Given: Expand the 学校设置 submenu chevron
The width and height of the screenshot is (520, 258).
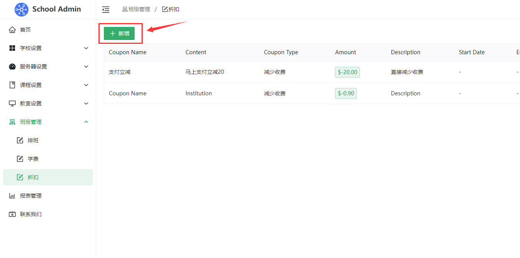Looking at the screenshot, I should [x=86, y=48].
